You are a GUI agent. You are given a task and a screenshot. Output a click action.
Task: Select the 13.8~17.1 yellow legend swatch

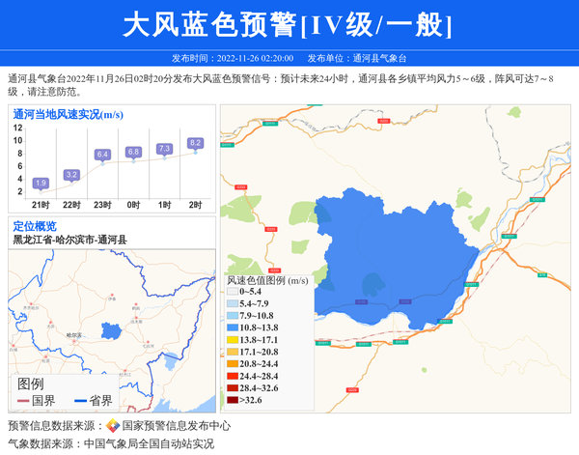point(233,341)
